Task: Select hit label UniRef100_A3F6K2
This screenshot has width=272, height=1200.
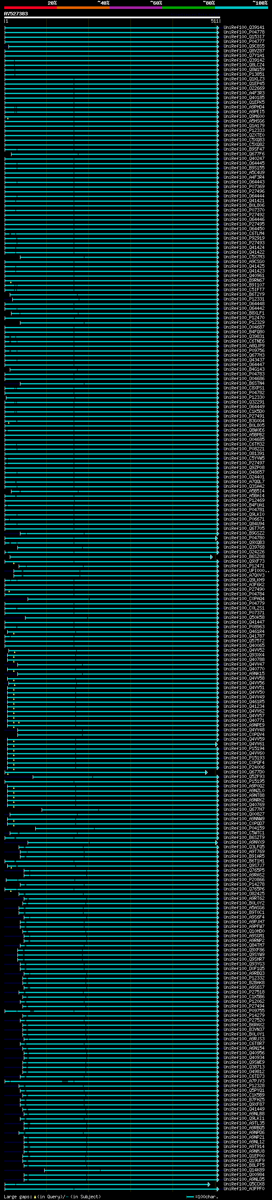Action: (244, 584)
